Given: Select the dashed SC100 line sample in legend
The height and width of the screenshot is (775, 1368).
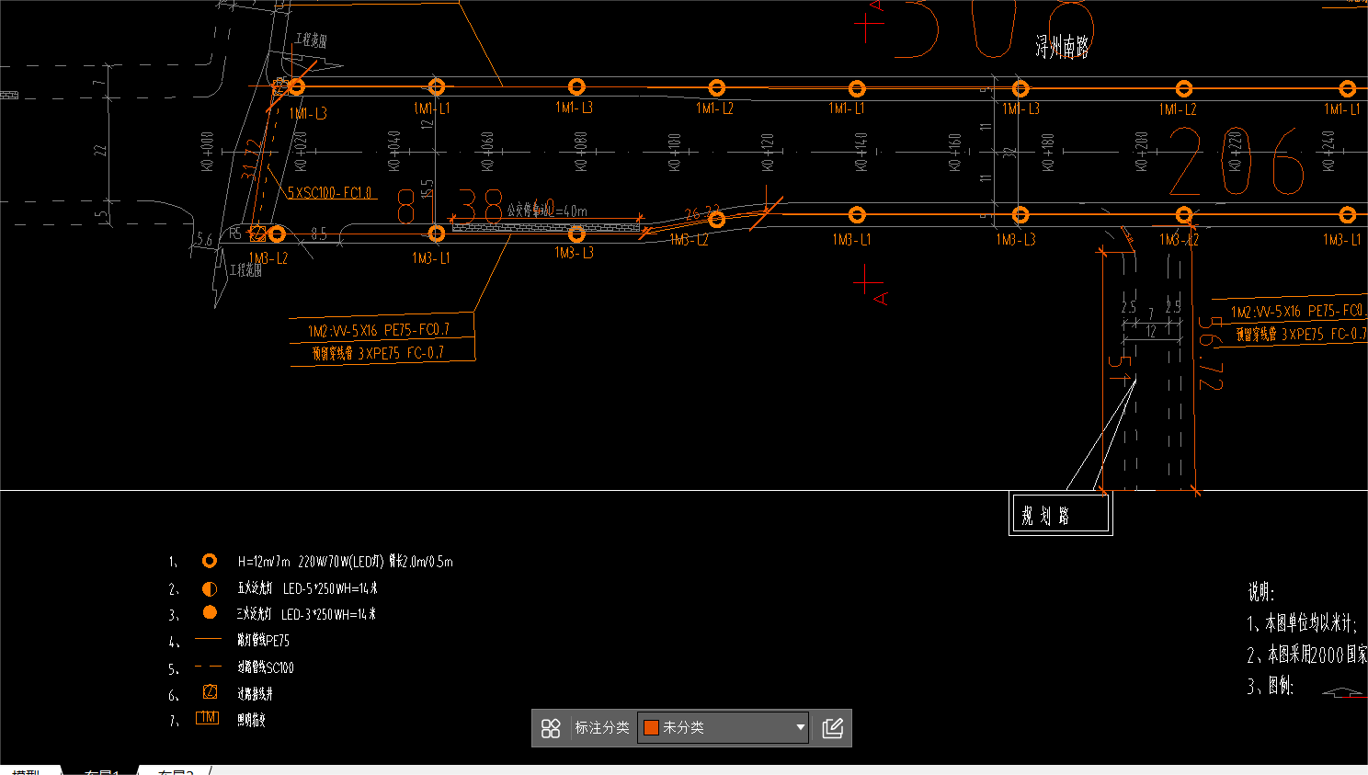Looking at the screenshot, I should pos(209,666).
